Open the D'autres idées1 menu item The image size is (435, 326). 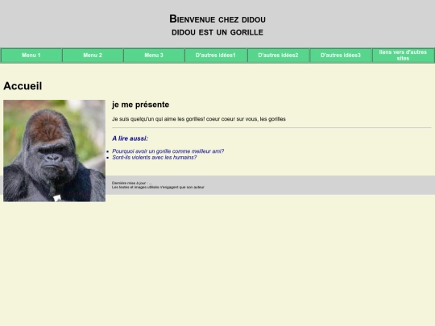pyautogui.click(x=216, y=56)
